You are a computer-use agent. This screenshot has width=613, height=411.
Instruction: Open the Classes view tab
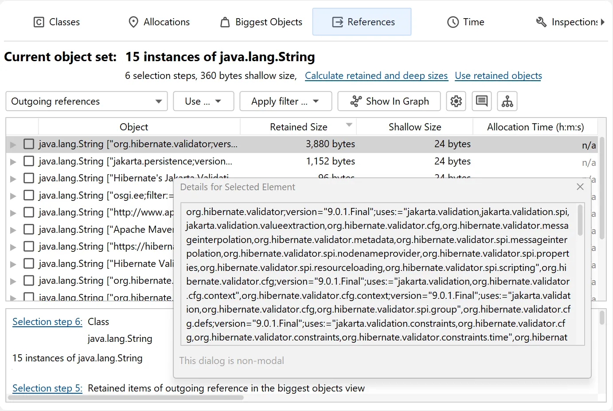click(x=57, y=22)
